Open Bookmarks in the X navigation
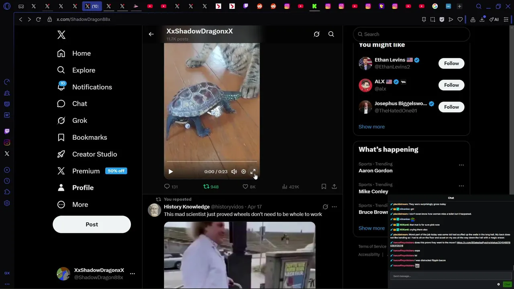 pos(82,137)
